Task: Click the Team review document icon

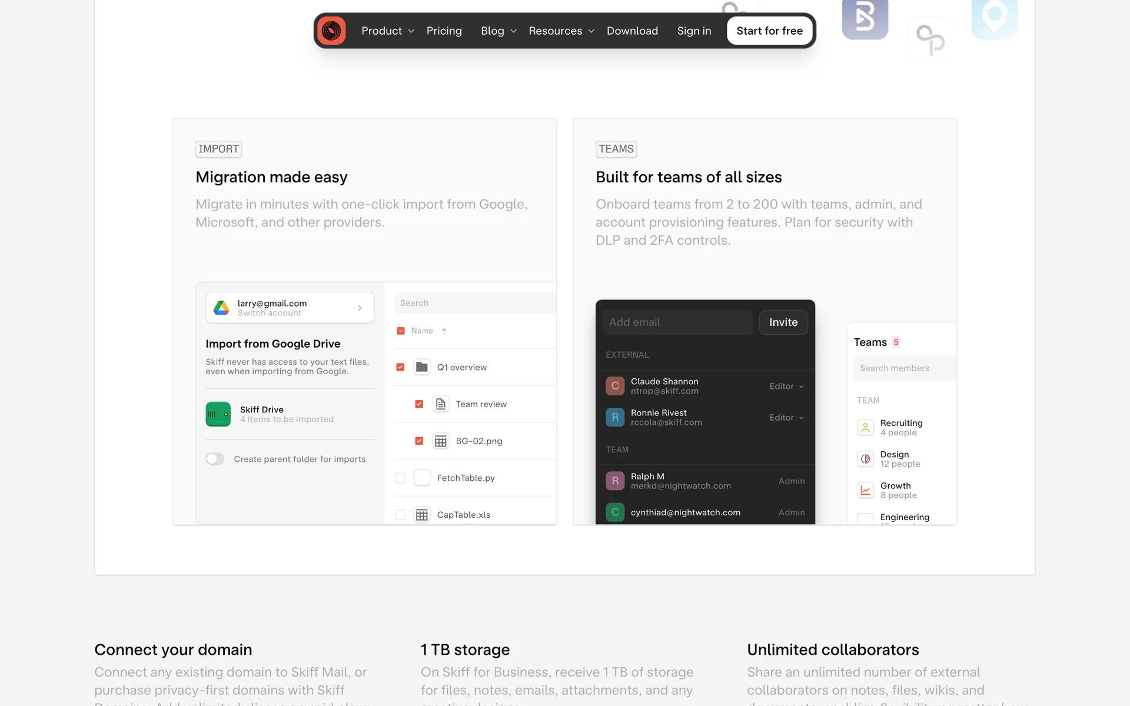Action: 440,404
